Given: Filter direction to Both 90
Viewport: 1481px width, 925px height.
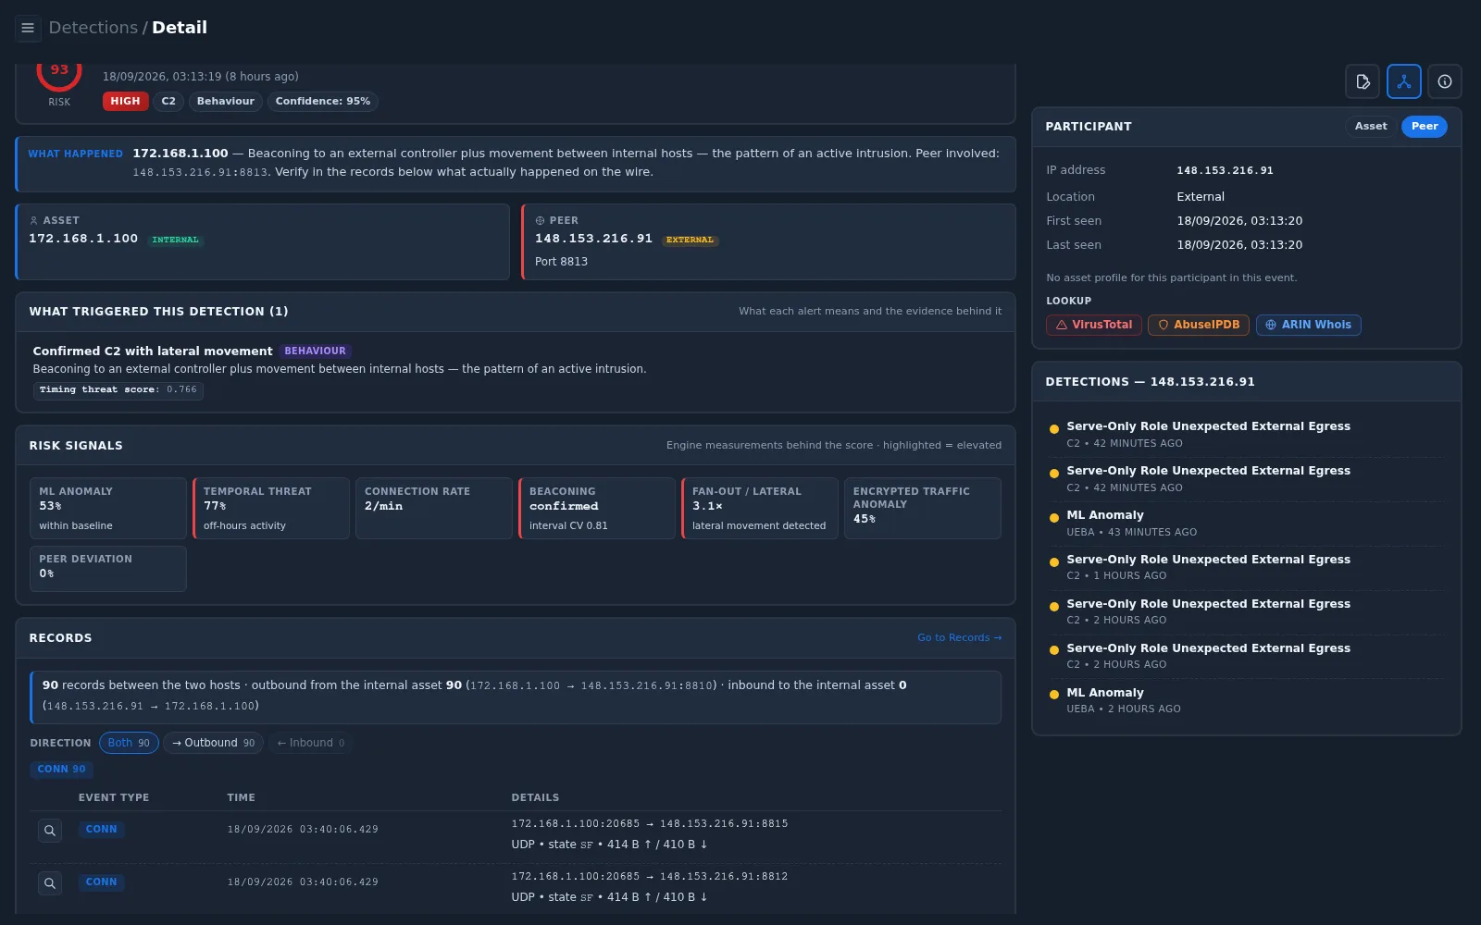Looking at the screenshot, I should coord(129,743).
